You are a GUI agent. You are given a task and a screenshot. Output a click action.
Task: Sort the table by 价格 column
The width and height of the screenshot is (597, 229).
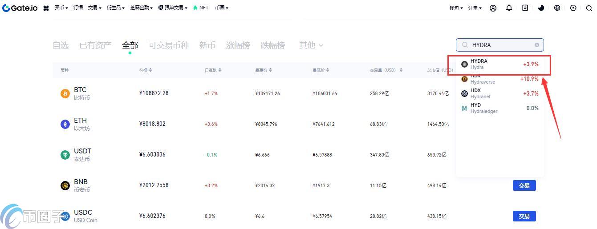click(146, 70)
